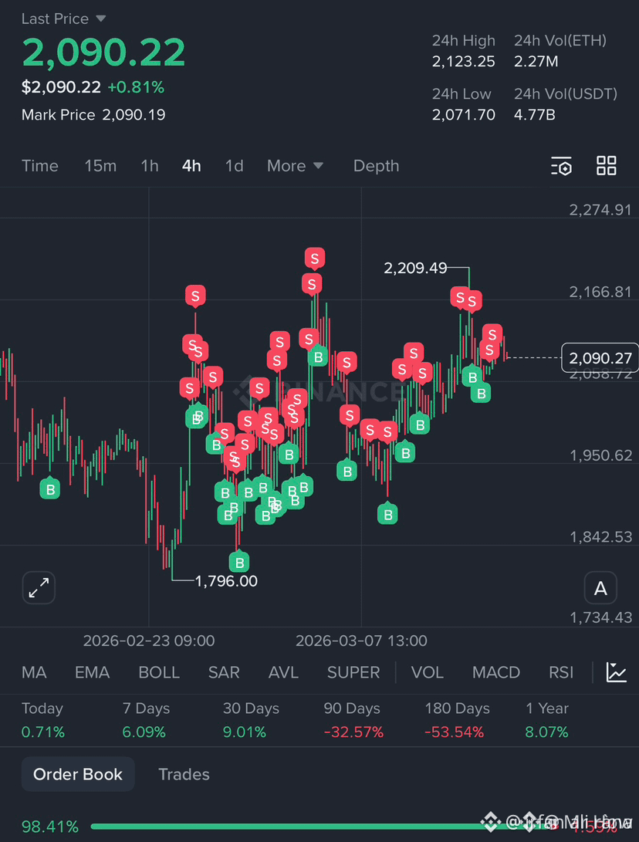Screen dimensions: 639x842
Task: Click the 30 Days 9.01% performance
Action: (251, 720)
